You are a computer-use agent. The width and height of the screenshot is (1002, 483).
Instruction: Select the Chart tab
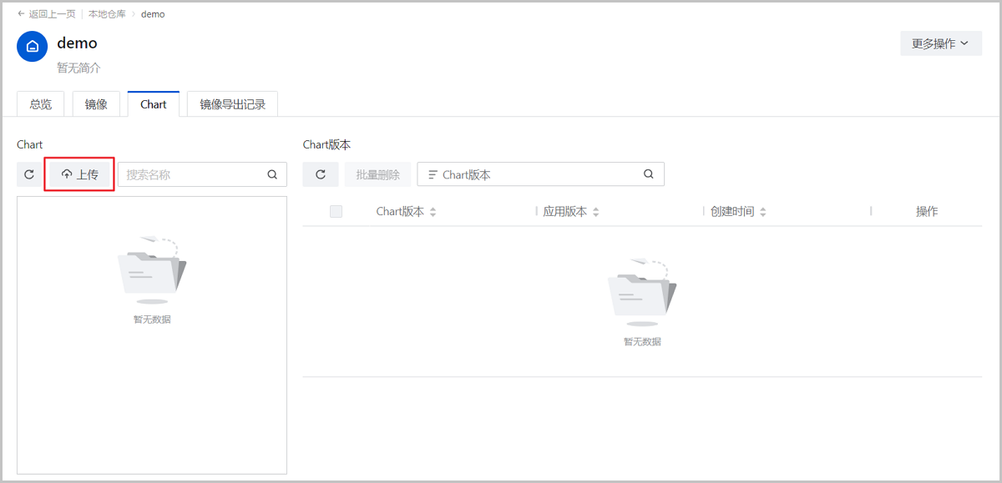(x=154, y=104)
